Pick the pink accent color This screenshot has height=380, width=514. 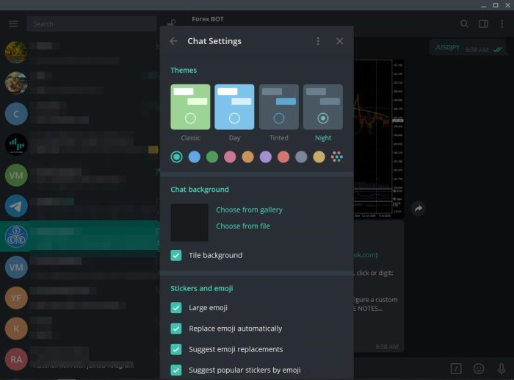pos(230,157)
